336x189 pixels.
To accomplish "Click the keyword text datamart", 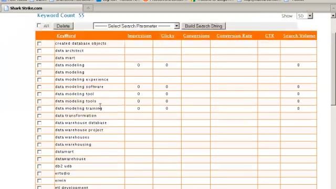I will (65, 152).
